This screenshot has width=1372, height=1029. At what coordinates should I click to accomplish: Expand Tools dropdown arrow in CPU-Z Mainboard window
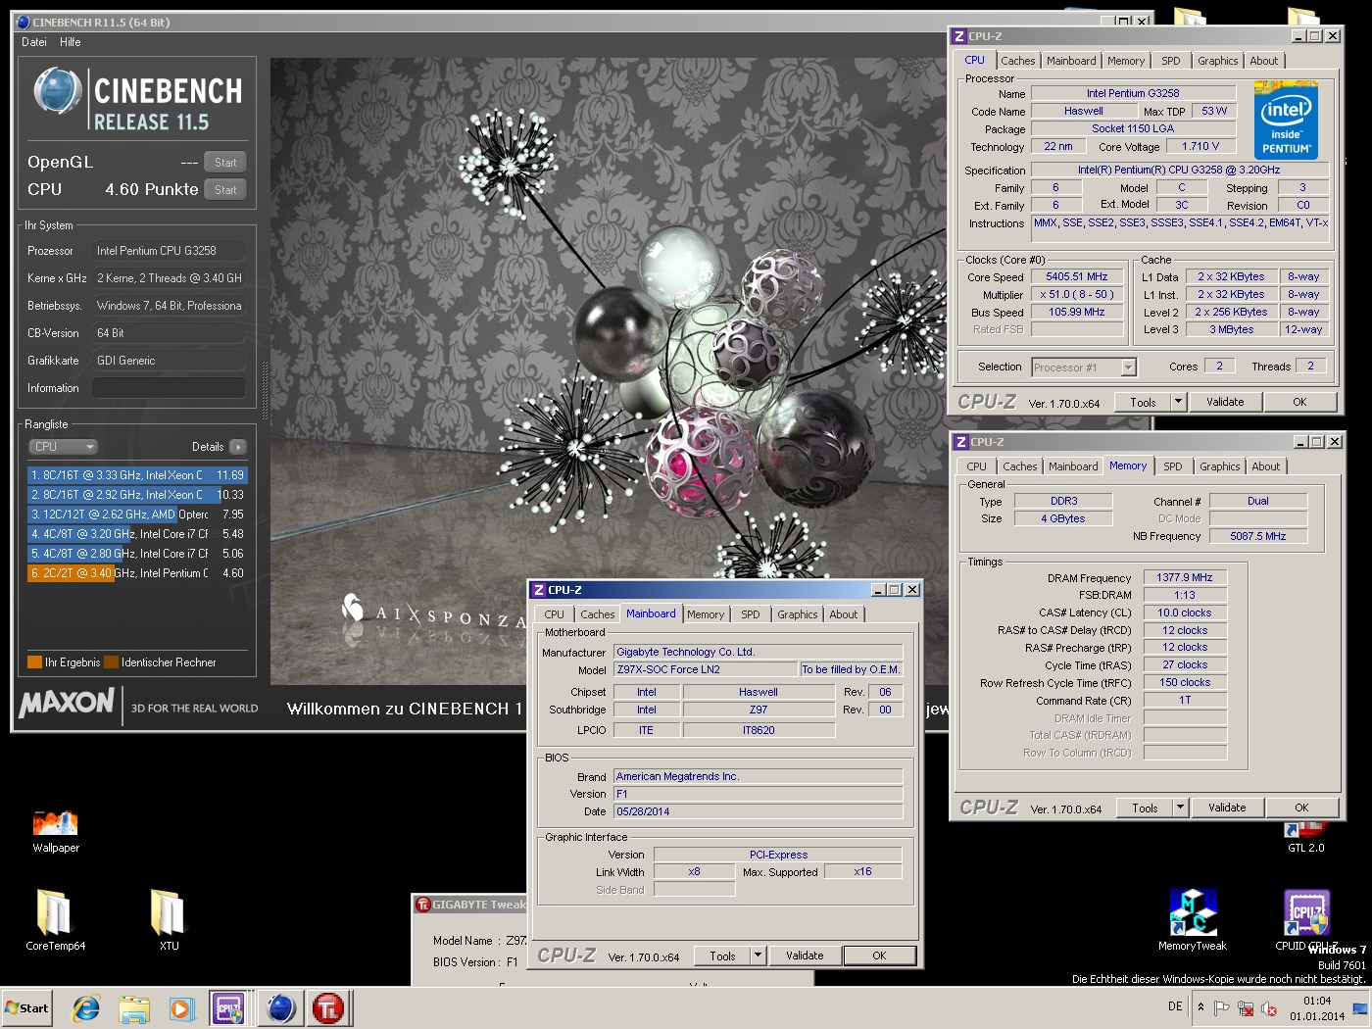coord(758,955)
